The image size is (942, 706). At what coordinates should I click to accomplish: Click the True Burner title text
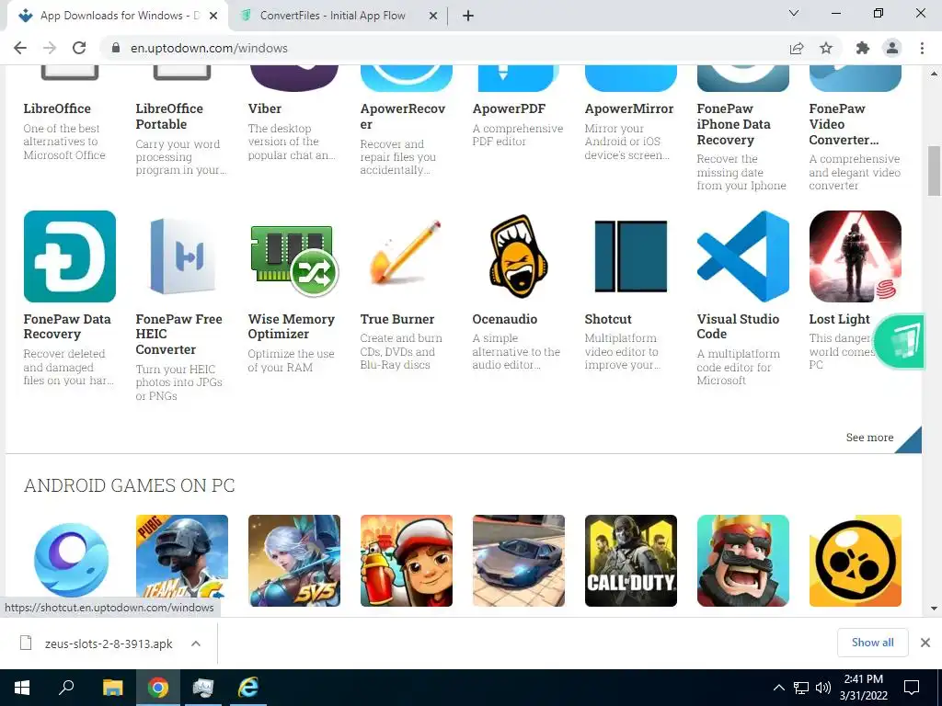tap(397, 319)
